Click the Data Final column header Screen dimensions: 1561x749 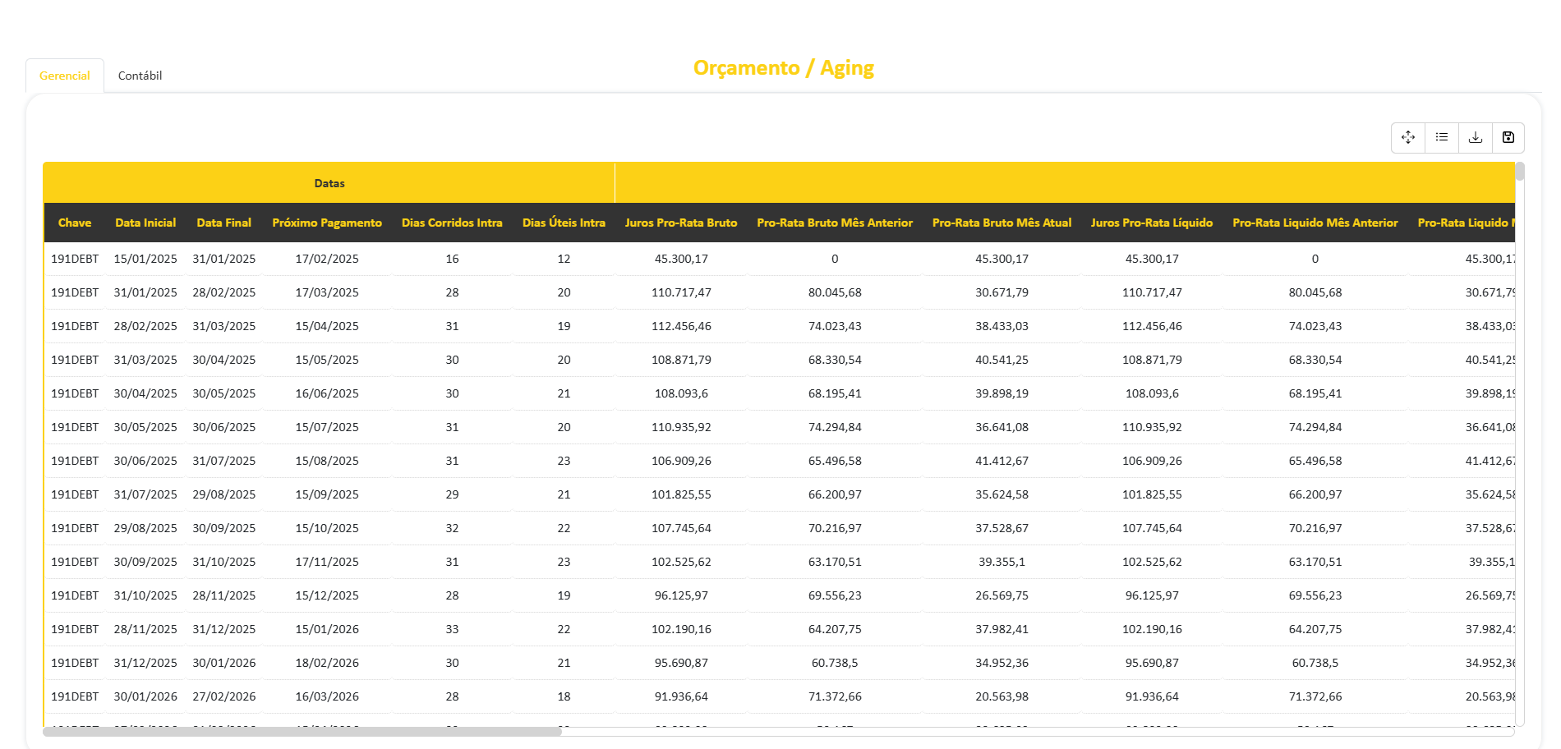tap(223, 223)
